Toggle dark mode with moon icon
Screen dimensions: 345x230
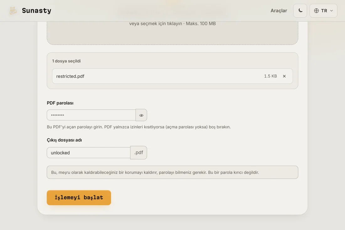[300, 11]
